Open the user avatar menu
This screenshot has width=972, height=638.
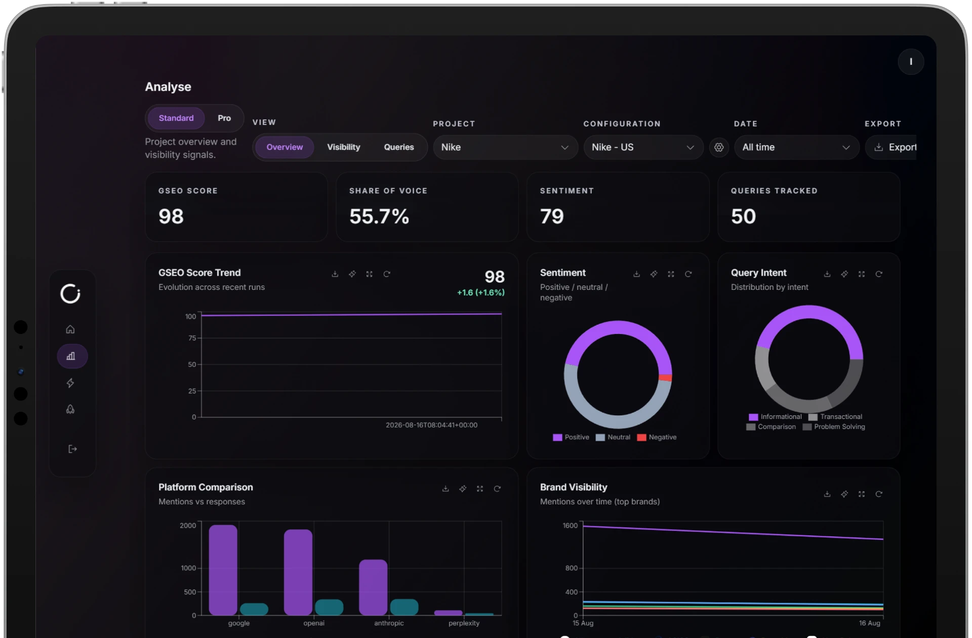pos(911,62)
